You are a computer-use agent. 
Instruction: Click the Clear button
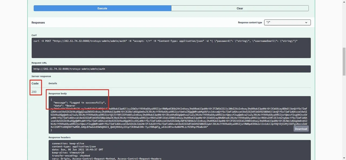click(x=240, y=8)
